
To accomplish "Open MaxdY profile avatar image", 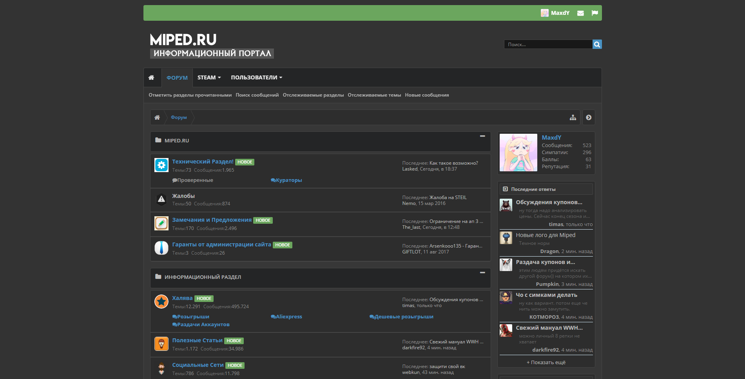I will tap(518, 153).
